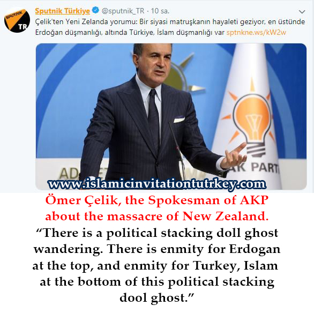Image resolution: width=314 pixels, height=313 pixels.
Task: Click the blue verified badge
Action: point(95,10)
